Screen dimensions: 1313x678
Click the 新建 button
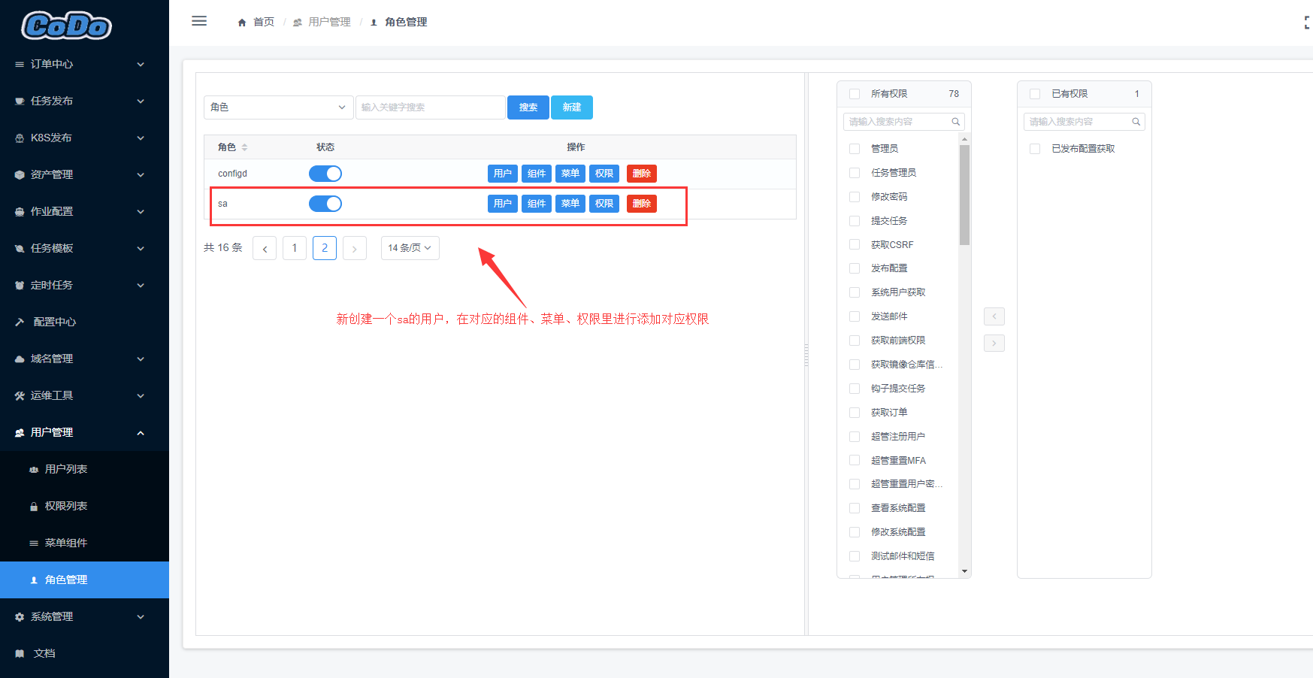click(572, 107)
